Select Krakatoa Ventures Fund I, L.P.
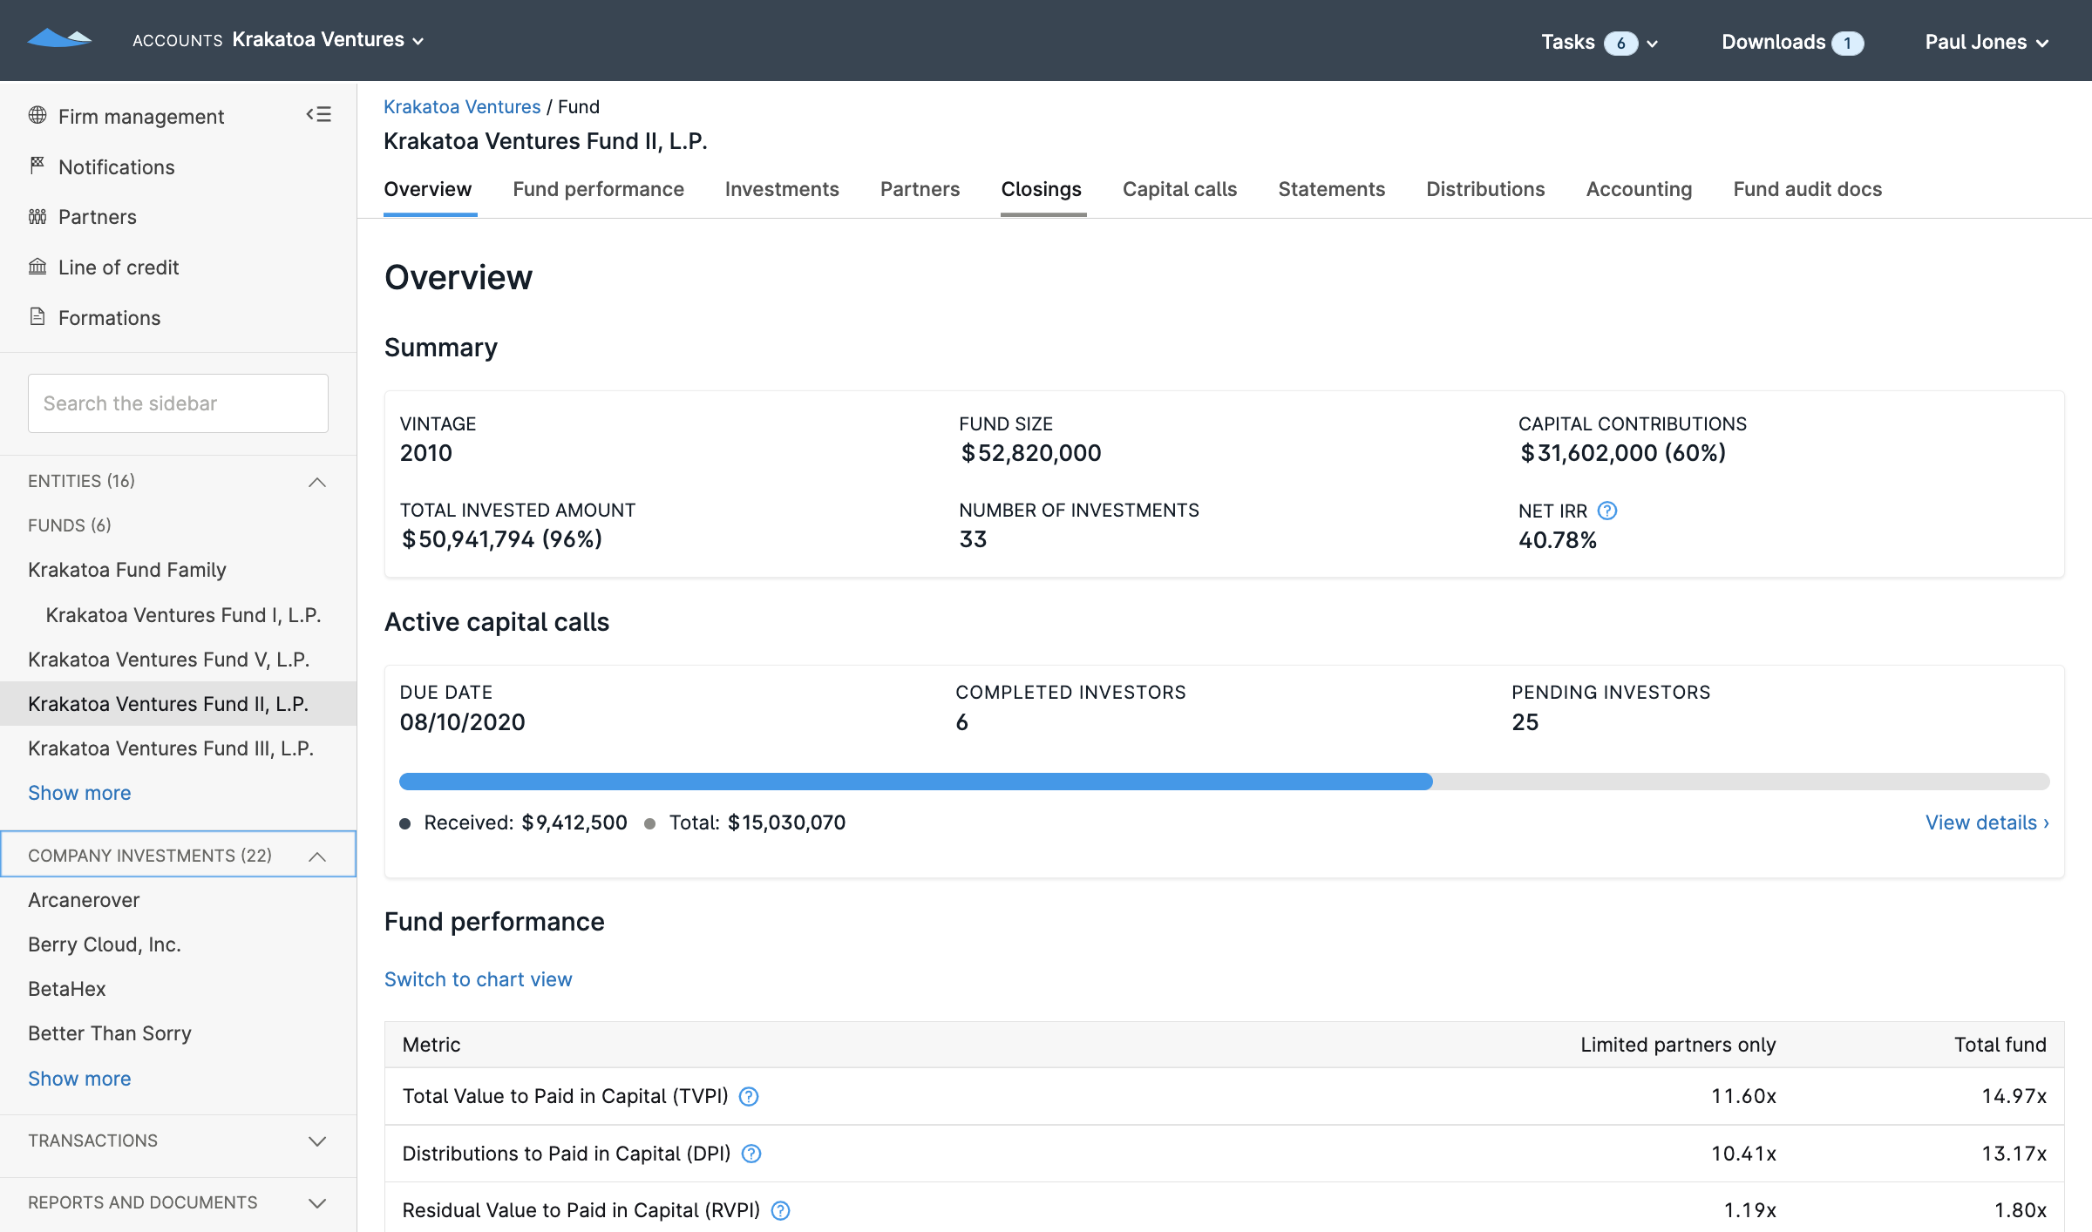 tap(183, 615)
